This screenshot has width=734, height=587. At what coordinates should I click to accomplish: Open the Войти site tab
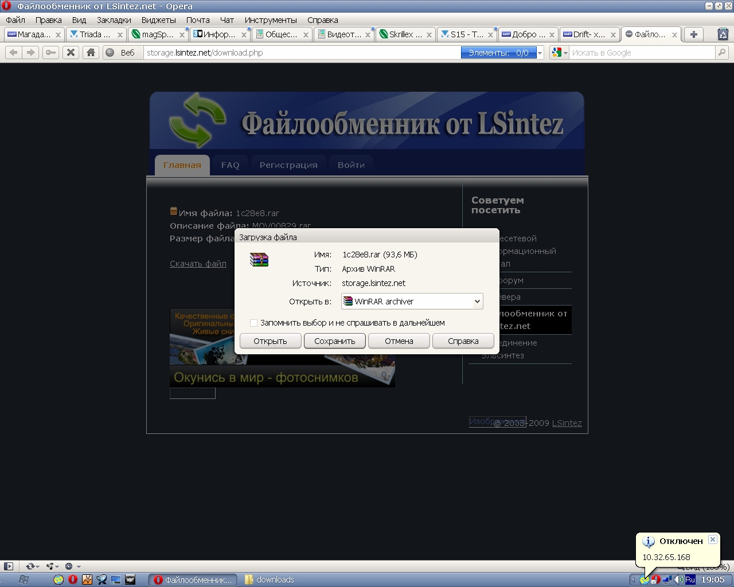351,165
